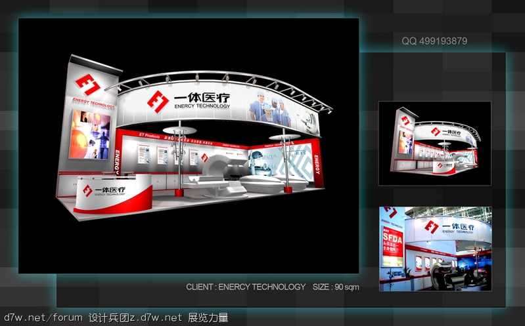Click the QQ 499193879 contact text

click(x=434, y=41)
